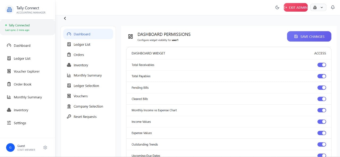
Task: Select Company Selection permissions section
Action: 88,106
